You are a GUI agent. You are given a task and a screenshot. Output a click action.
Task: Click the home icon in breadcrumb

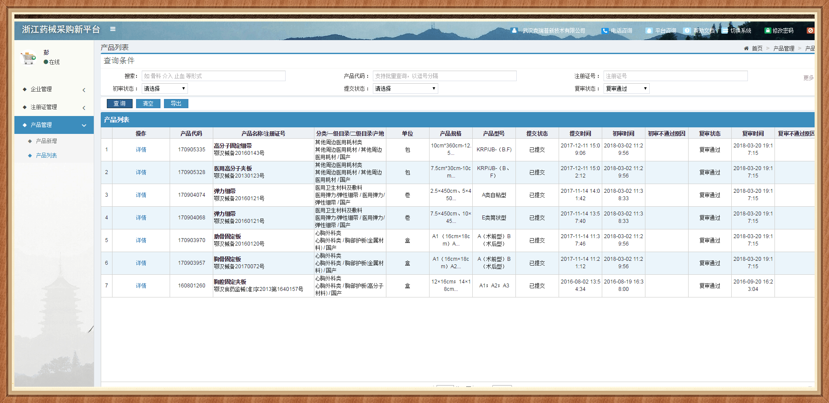746,48
